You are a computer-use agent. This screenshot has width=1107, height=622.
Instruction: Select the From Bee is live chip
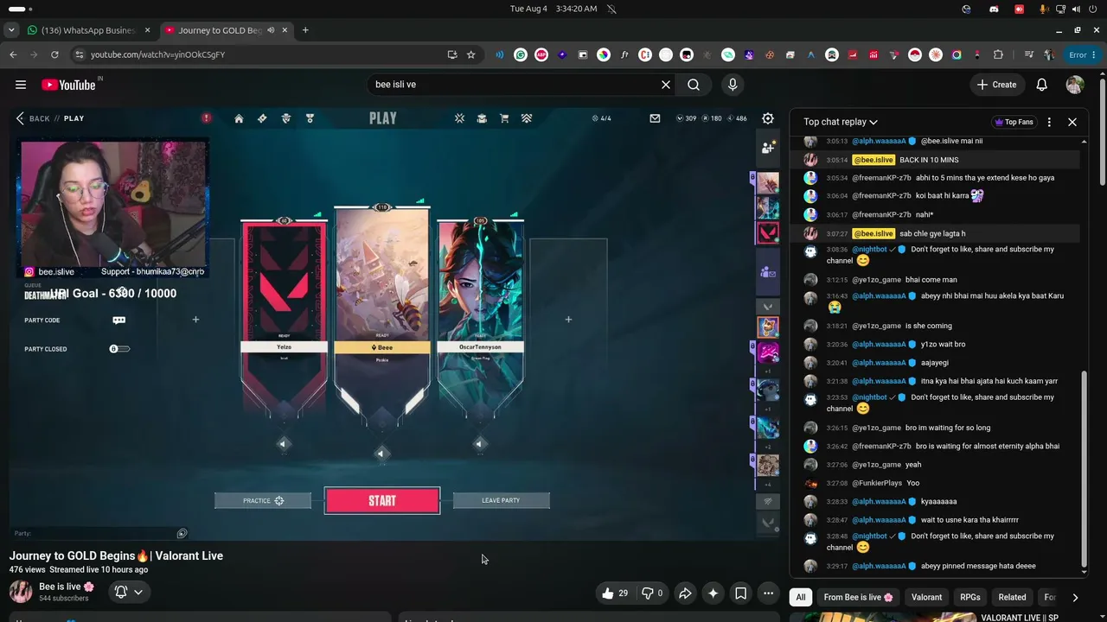[859, 597]
